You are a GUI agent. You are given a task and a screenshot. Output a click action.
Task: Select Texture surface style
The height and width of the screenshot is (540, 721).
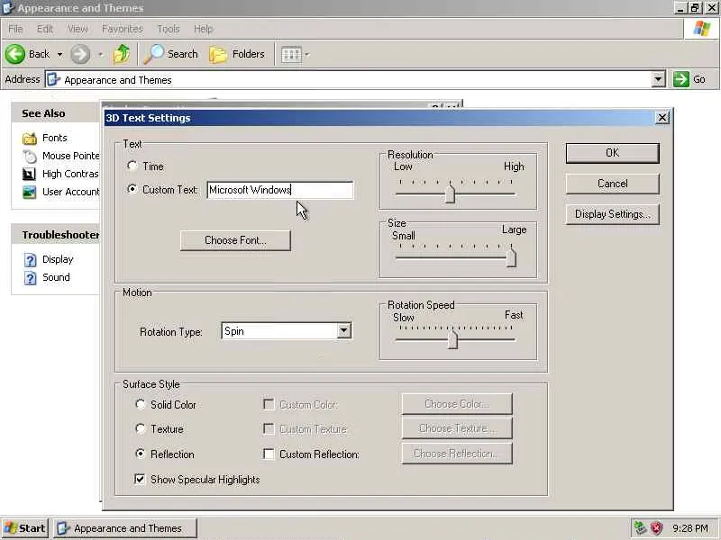pyautogui.click(x=141, y=428)
